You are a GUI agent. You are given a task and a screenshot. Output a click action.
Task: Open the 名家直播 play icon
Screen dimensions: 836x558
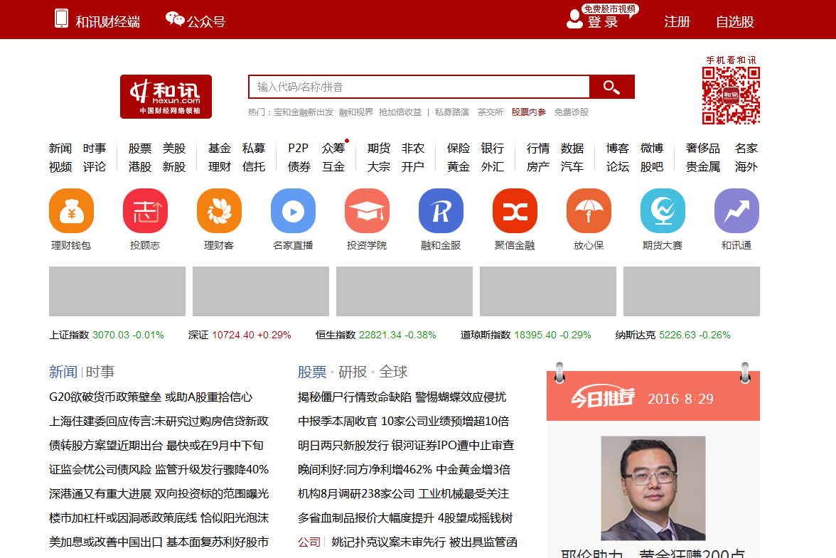point(293,211)
